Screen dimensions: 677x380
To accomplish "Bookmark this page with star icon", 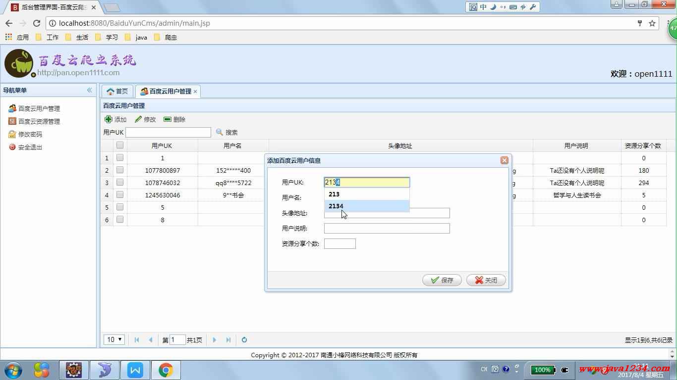I will coord(652,23).
